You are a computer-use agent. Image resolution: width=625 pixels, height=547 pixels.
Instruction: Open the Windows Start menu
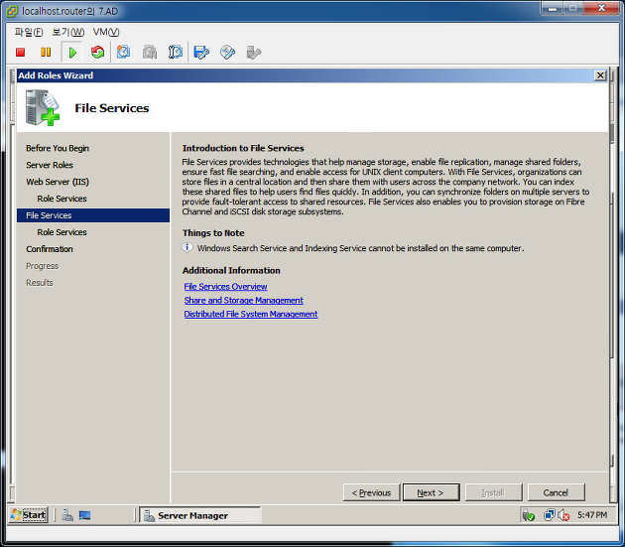[29, 515]
